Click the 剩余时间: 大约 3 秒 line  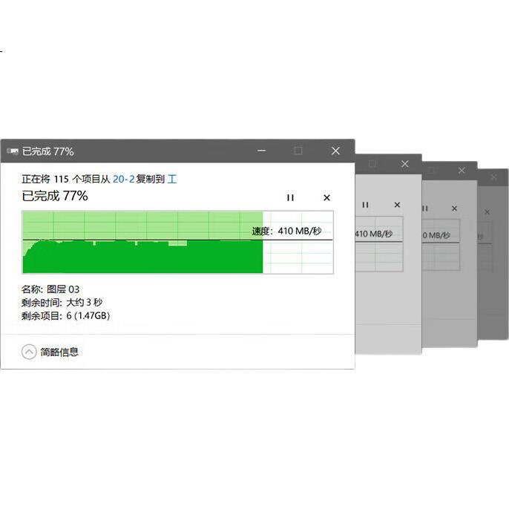62,303
